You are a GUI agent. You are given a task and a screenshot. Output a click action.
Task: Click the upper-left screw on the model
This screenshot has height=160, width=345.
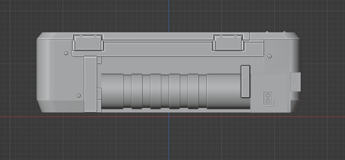66,53
